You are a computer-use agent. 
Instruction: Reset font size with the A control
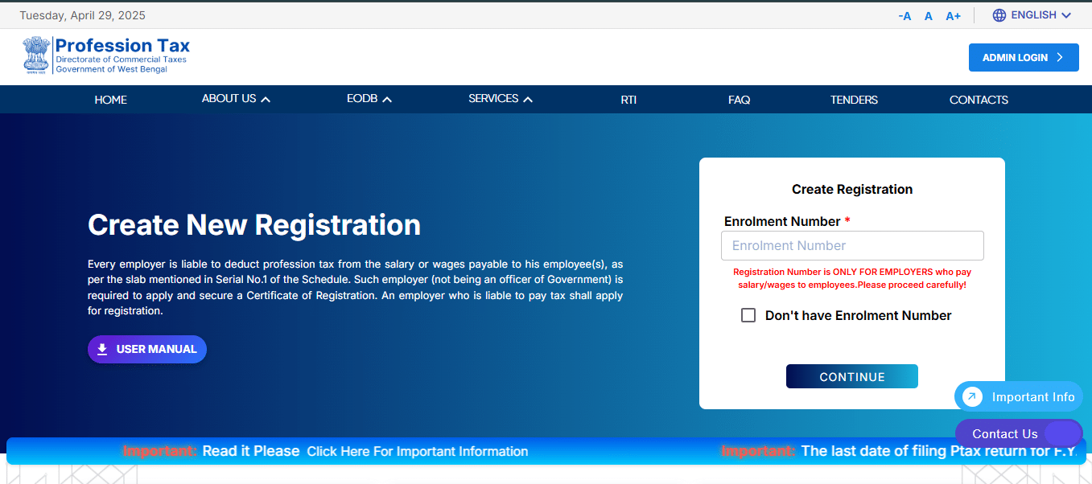point(929,16)
